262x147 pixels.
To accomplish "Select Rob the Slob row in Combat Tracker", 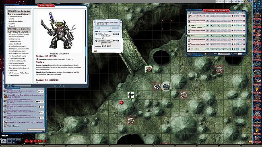I will coord(217,49).
